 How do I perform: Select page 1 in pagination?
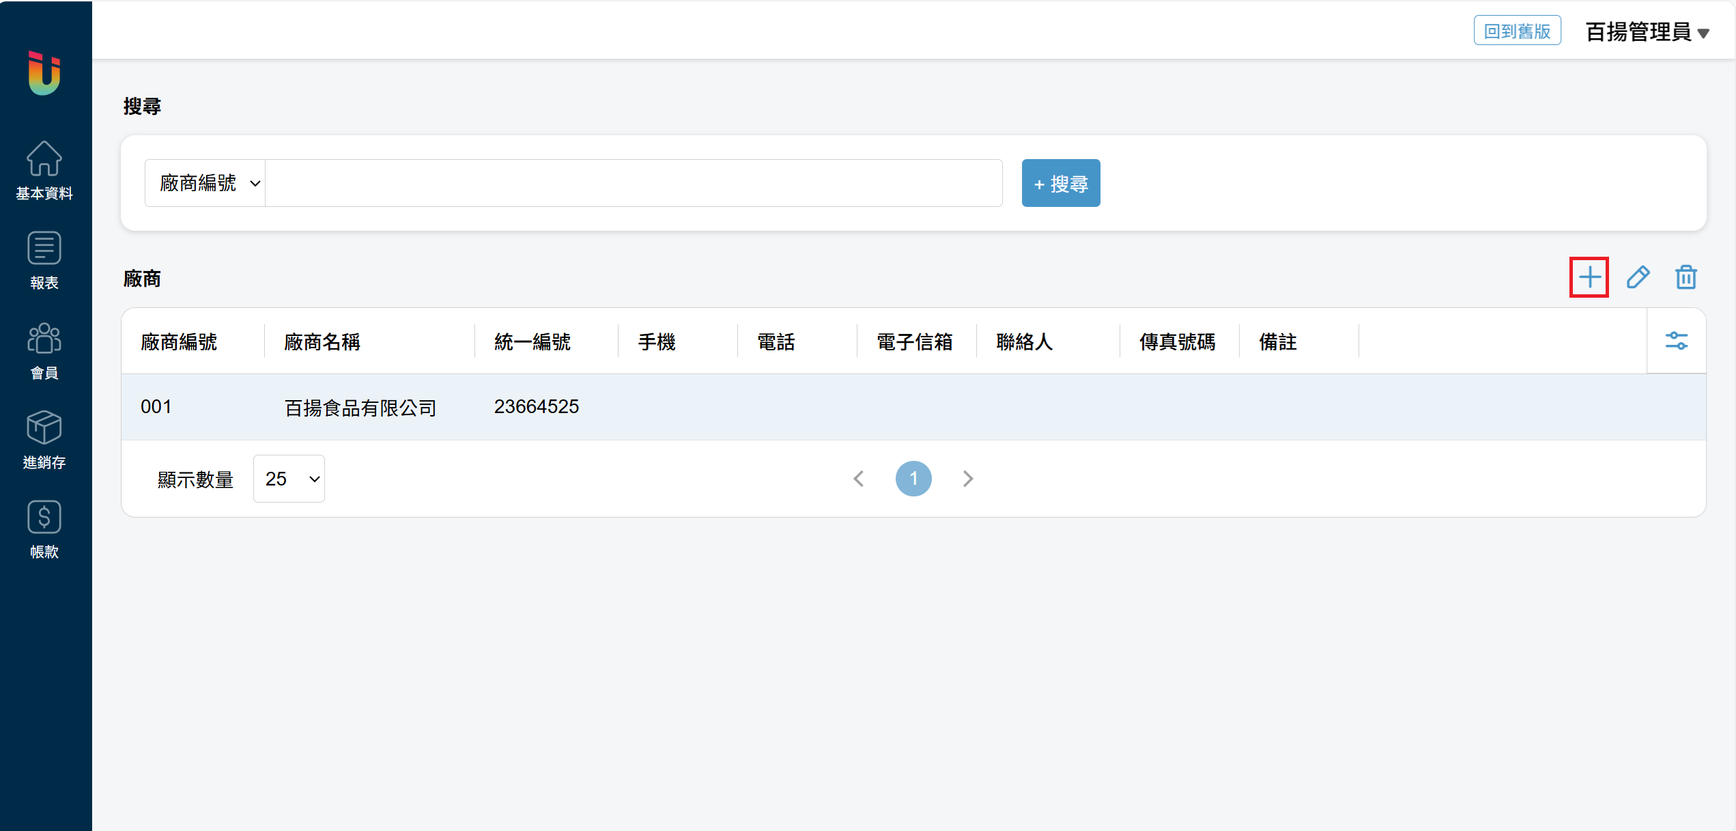pyautogui.click(x=913, y=479)
